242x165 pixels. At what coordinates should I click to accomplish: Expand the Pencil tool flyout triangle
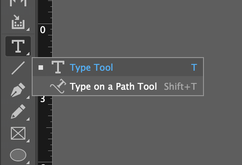point(28,119)
